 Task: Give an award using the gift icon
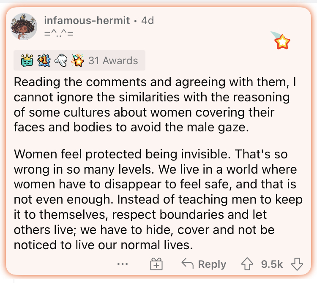pos(156,264)
